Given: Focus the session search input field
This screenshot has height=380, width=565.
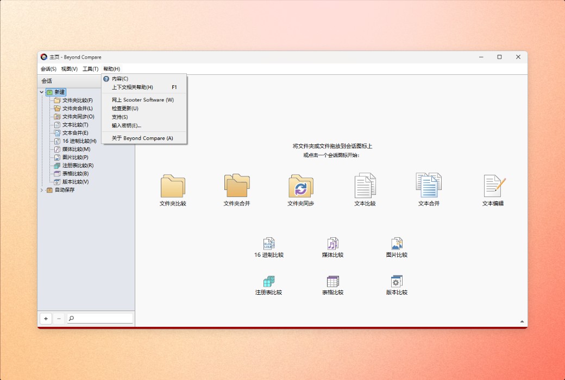Looking at the screenshot, I should point(100,319).
